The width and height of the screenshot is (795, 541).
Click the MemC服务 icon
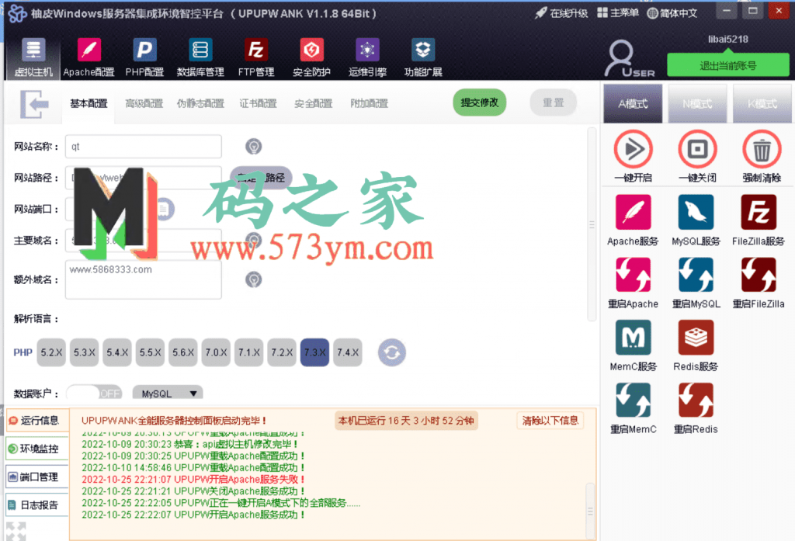633,337
